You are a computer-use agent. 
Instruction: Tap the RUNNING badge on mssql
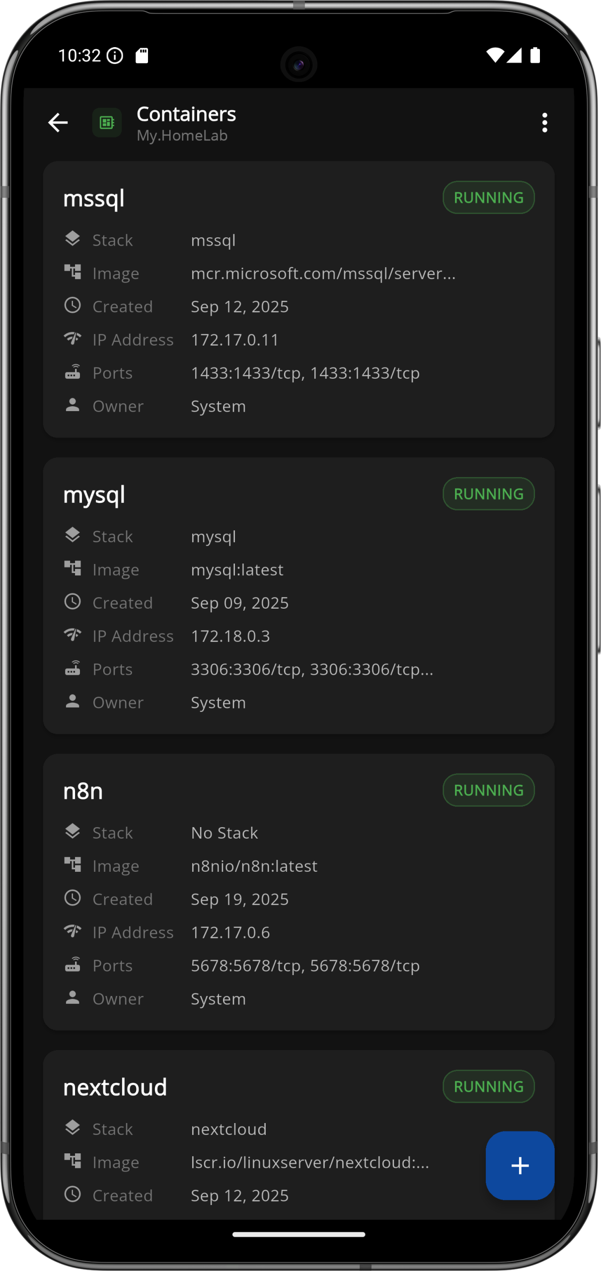(488, 198)
